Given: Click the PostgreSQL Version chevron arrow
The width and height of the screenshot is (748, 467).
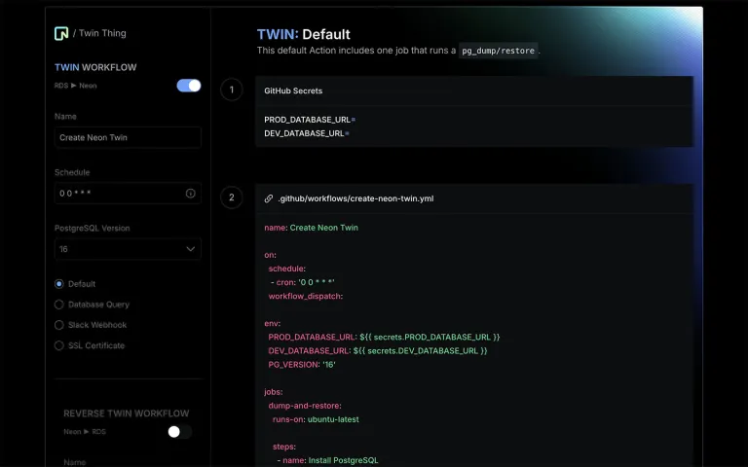Looking at the screenshot, I should click(190, 249).
